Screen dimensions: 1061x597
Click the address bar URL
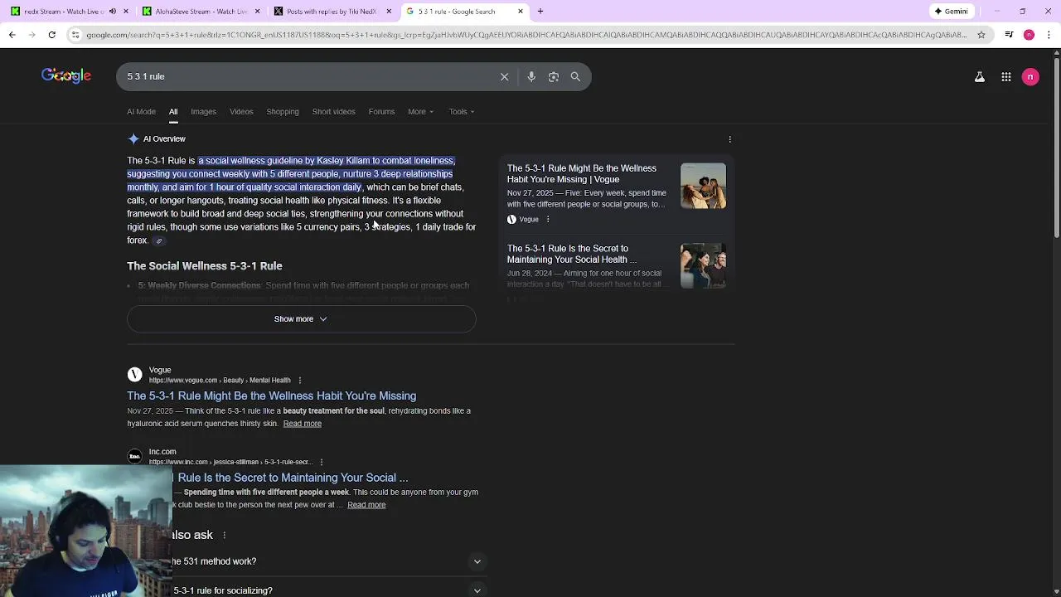point(526,35)
